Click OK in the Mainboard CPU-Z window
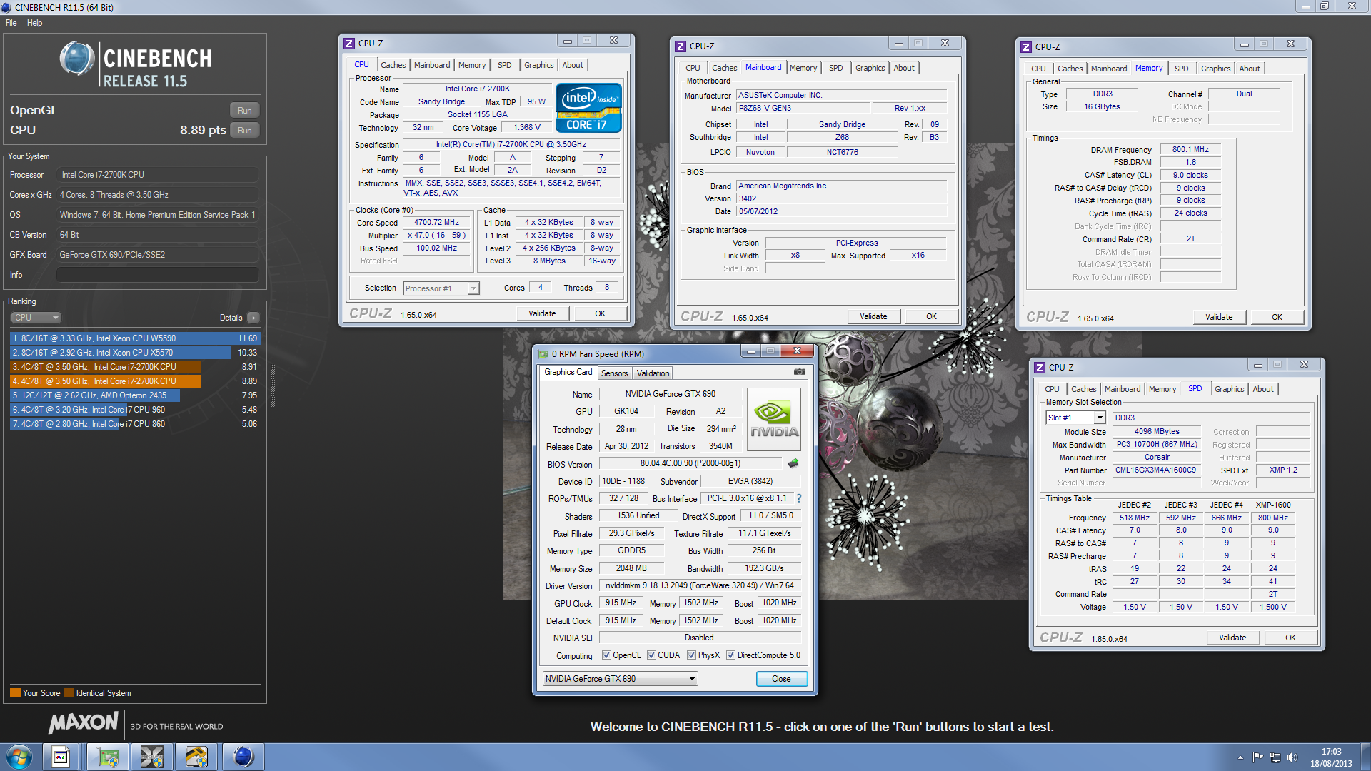Screen dimensions: 1371x771 point(931,316)
